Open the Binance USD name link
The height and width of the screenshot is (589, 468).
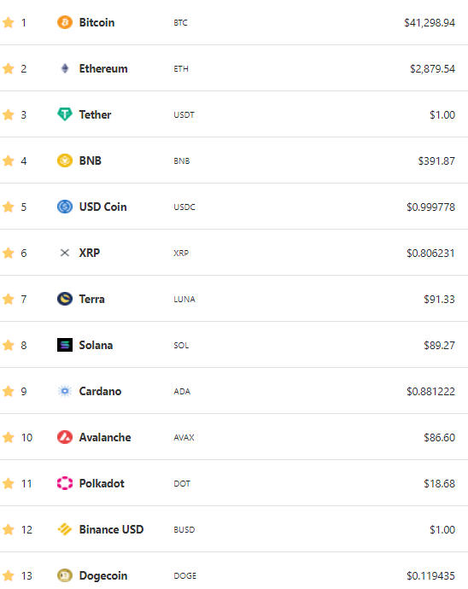[111, 529]
